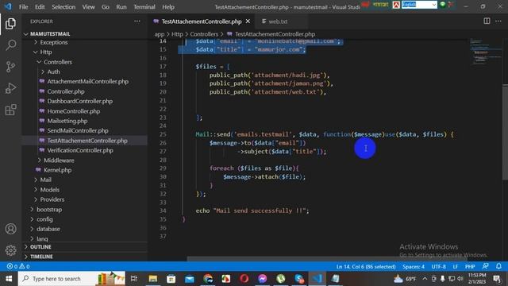This screenshot has width=508, height=286.
Task: Split the editor to the right
Action: coord(487,21)
